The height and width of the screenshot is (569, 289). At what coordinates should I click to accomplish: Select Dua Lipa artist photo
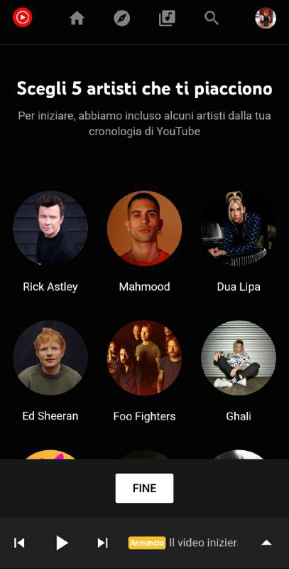(x=239, y=228)
